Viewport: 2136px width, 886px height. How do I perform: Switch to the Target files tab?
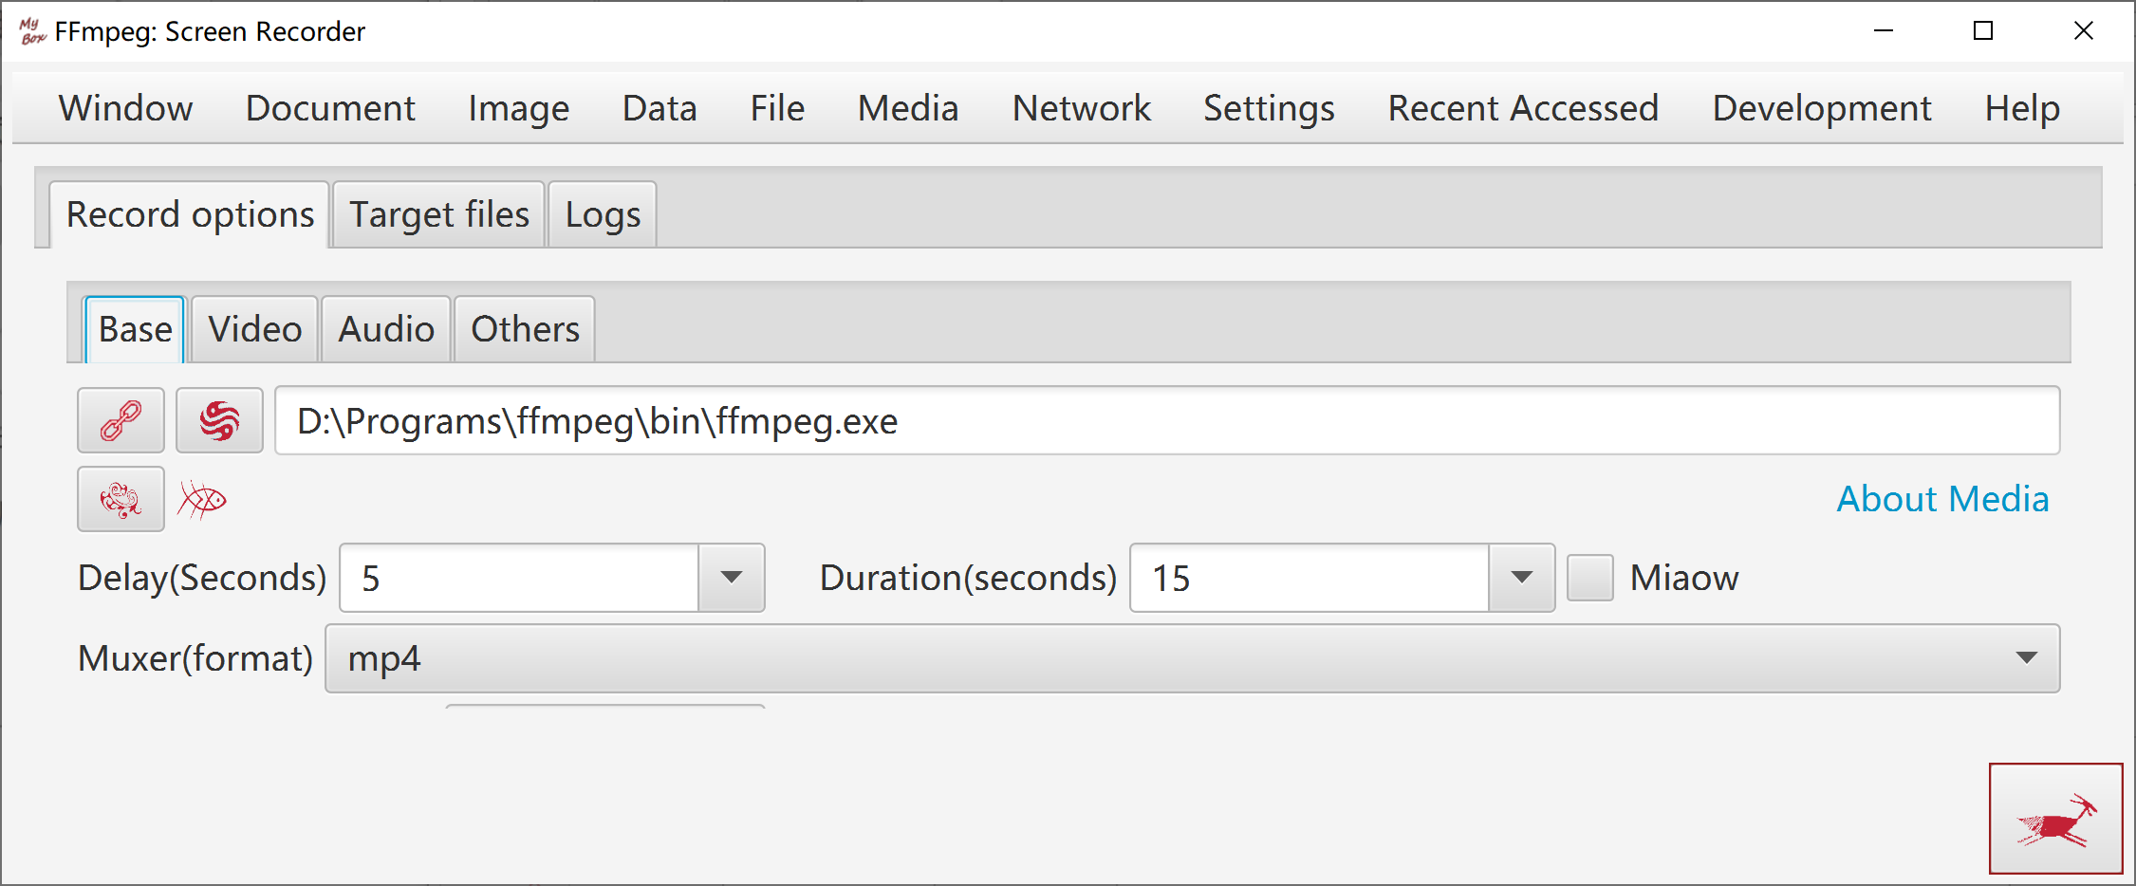pyautogui.click(x=439, y=214)
